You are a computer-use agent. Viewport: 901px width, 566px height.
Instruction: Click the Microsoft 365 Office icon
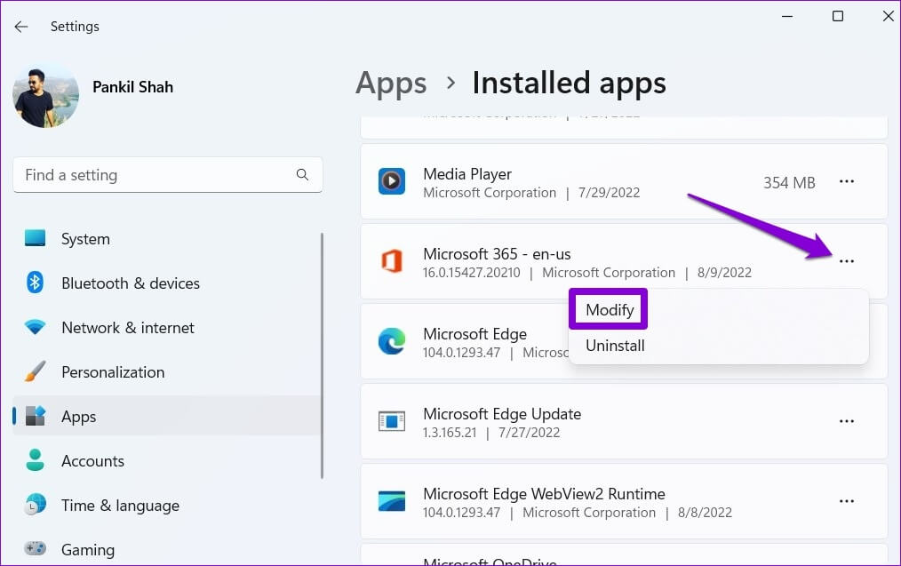[392, 261]
